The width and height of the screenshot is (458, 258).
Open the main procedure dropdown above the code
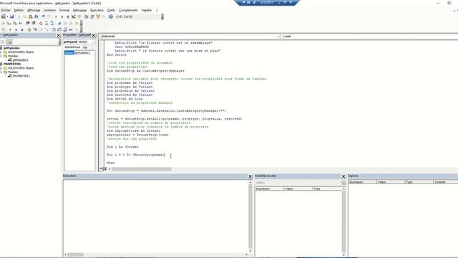point(371,37)
